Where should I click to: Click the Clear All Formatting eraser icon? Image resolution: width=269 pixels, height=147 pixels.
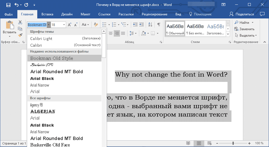pyautogui.click(x=96, y=25)
